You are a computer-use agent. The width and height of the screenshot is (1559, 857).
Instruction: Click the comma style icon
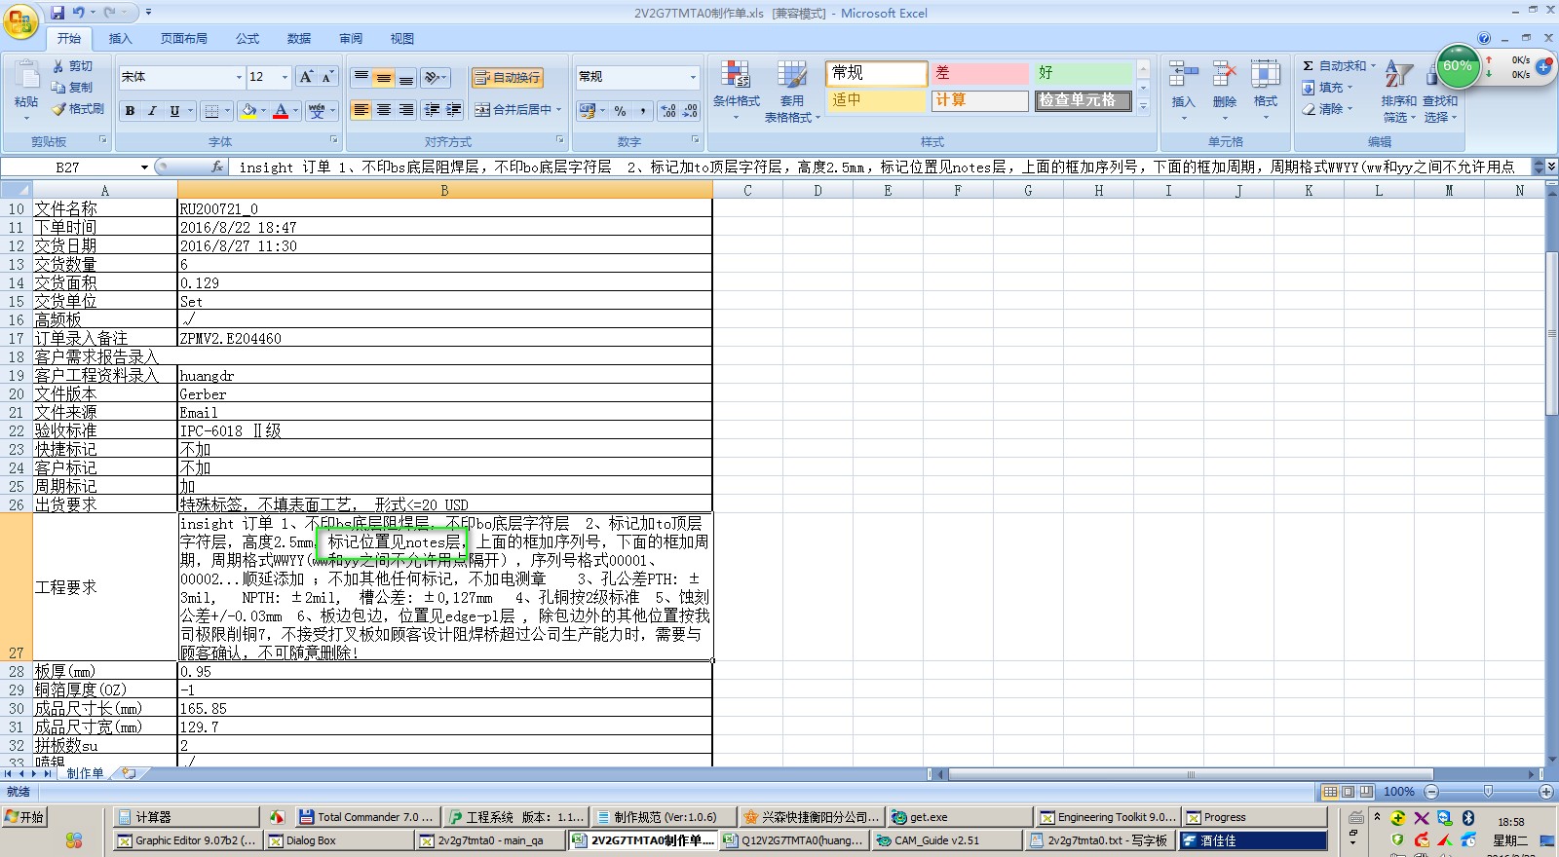click(x=643, y=111)
